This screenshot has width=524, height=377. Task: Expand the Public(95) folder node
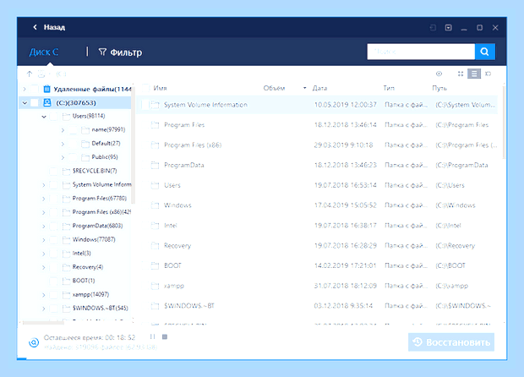[x=63, y=157]
